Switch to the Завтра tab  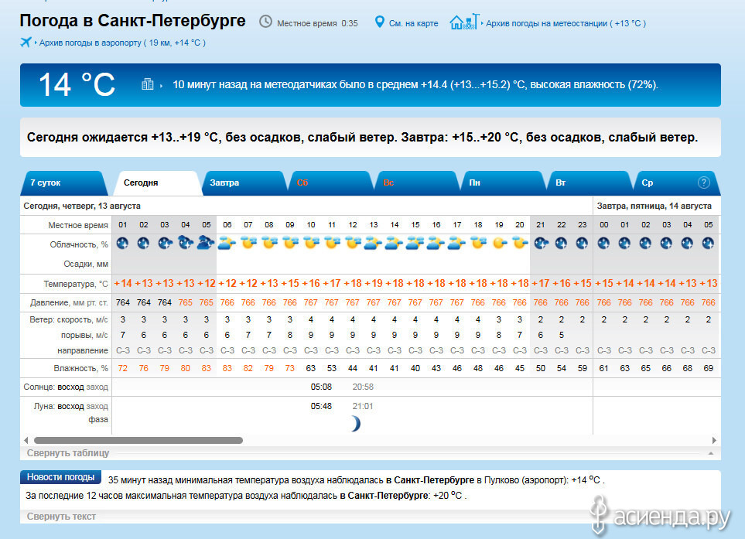(243, 183)
